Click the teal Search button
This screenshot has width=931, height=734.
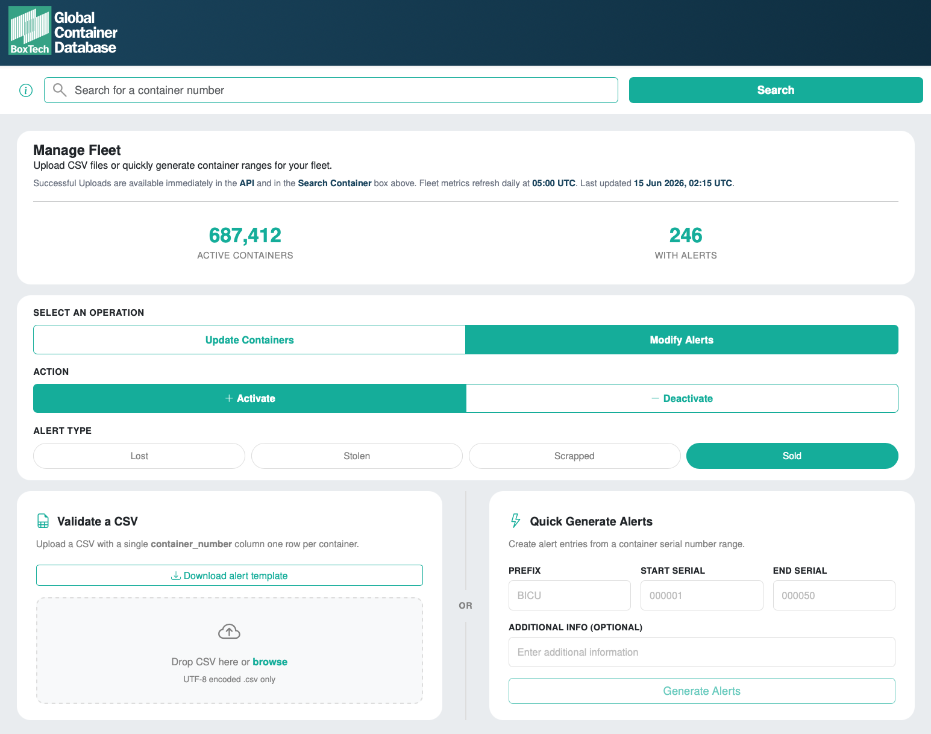(x=776, y=90)
